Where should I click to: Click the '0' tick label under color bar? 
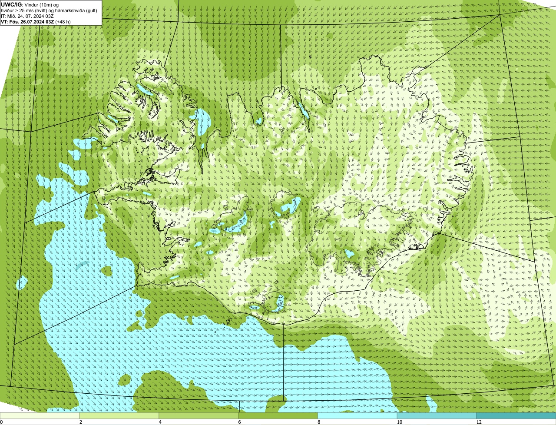[1, 422]
